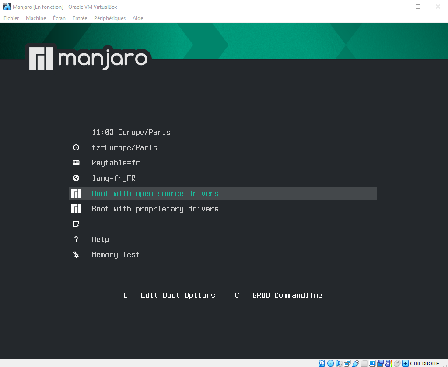Click the keyboard capture arrow icon
448x367 pixels.
pos(405,364)
